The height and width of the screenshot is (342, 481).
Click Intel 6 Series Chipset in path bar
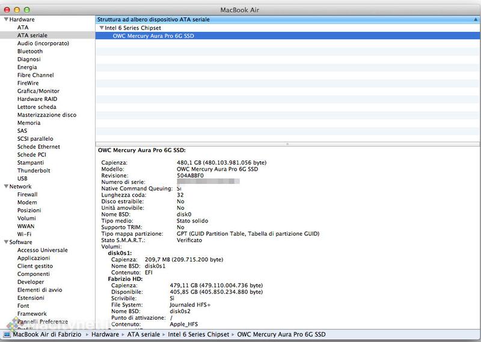point(198,334)
